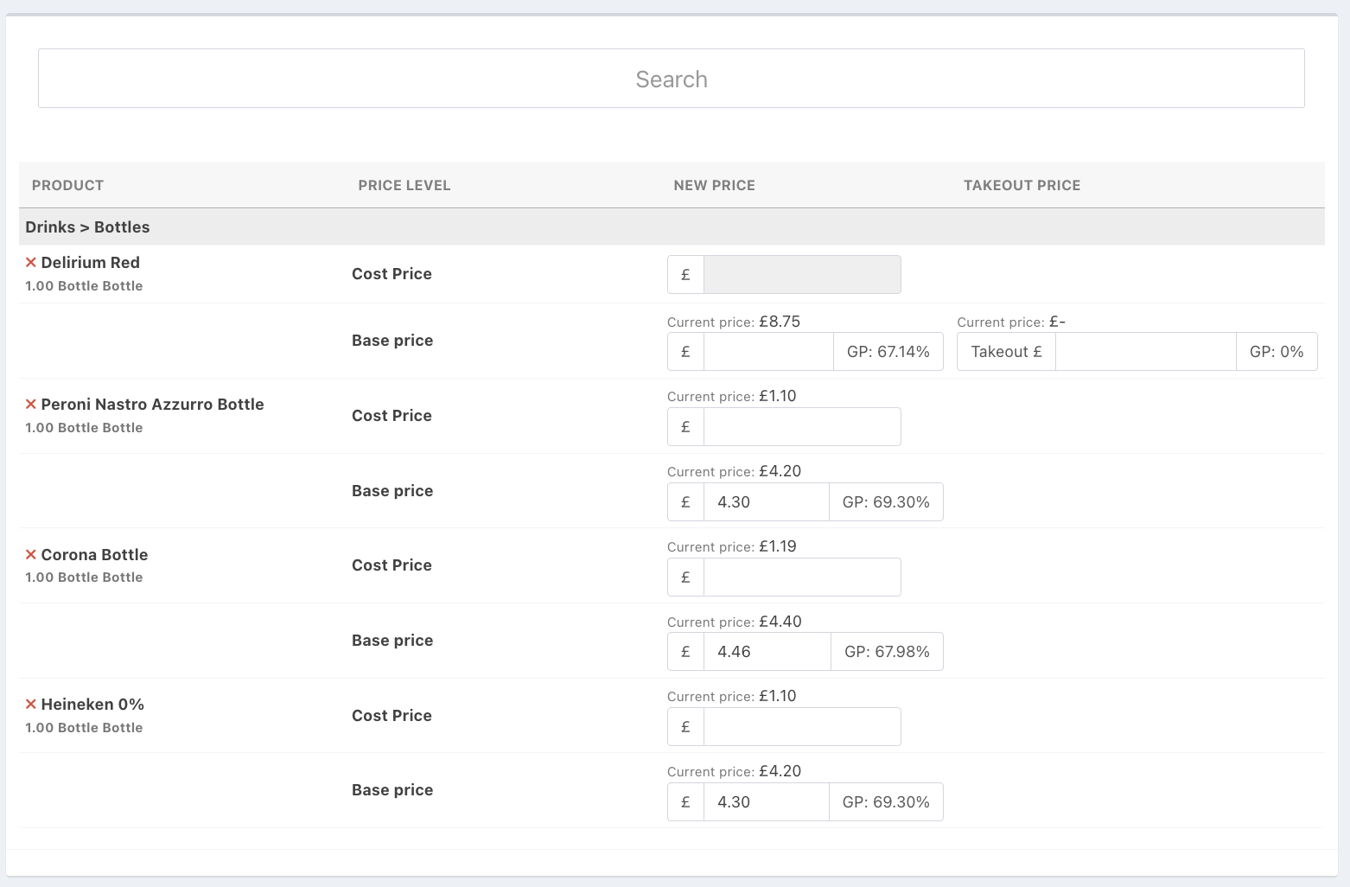Viewport: 1350px width, 887px height.
Task: Edit Peroni base price field showing 4.30
Action: pos(766,502)
